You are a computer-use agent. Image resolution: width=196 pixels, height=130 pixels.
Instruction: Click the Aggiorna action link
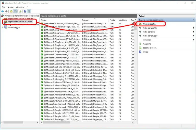[147, 44]
